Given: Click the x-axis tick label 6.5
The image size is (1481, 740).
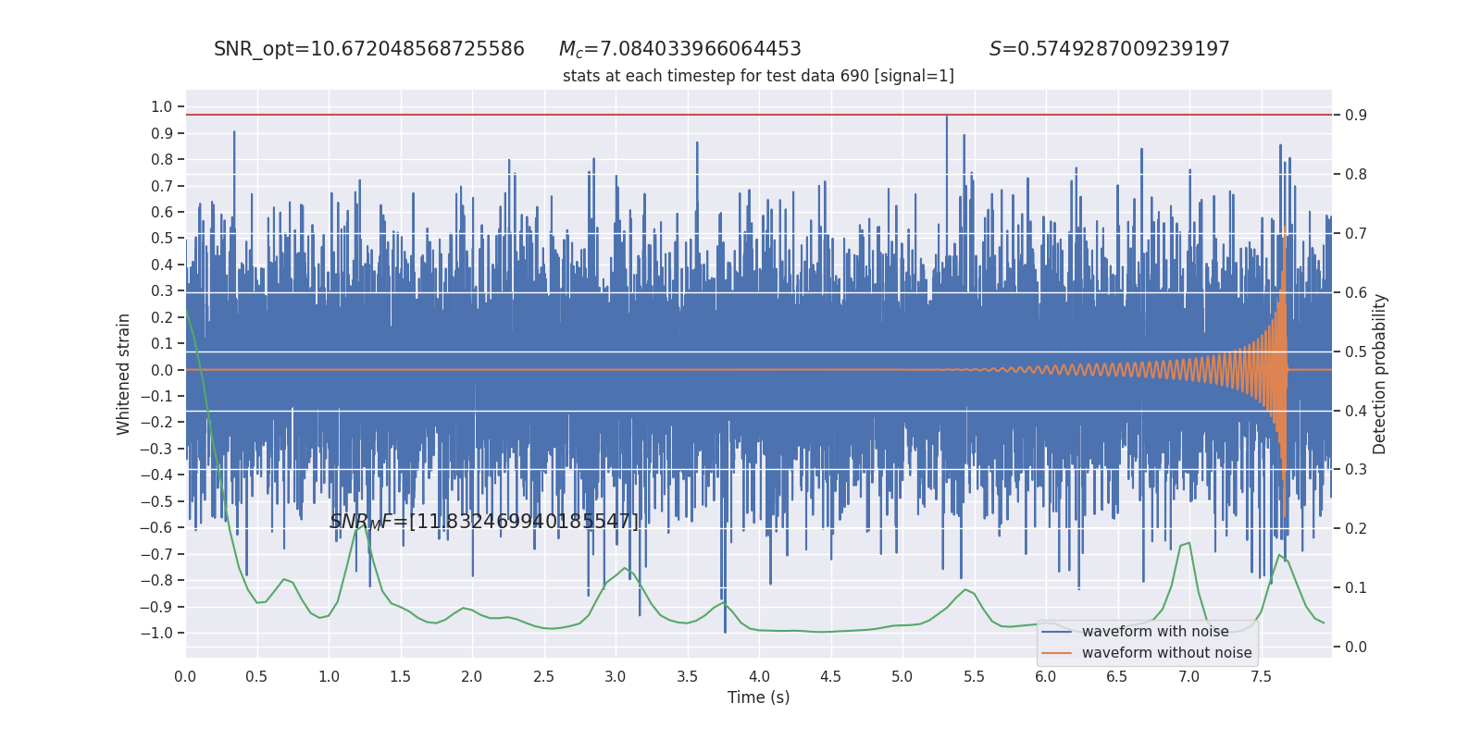Looking at the screenshot, I should point(1117,676).
